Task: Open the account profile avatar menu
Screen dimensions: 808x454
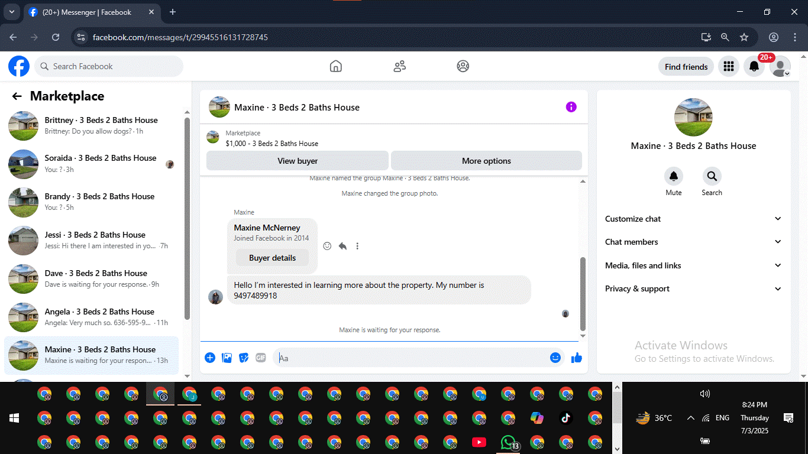Action: click(780, 67)
